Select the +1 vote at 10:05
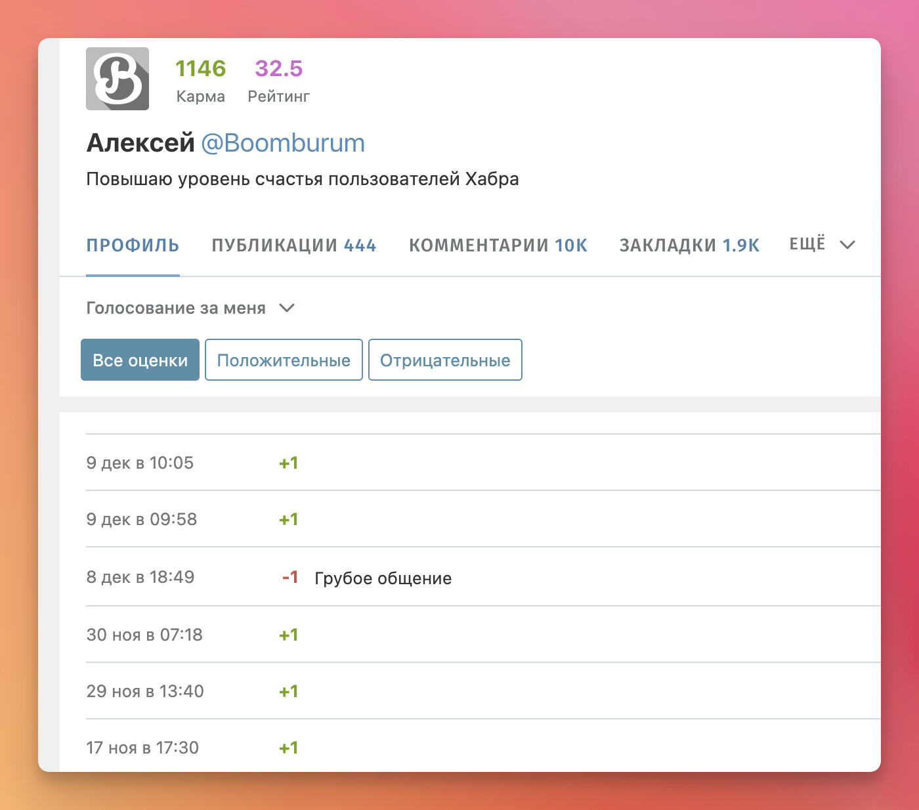 tap(288, 463)
